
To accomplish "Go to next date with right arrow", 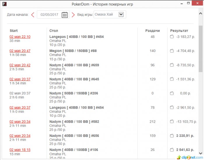I will point(73,15).
